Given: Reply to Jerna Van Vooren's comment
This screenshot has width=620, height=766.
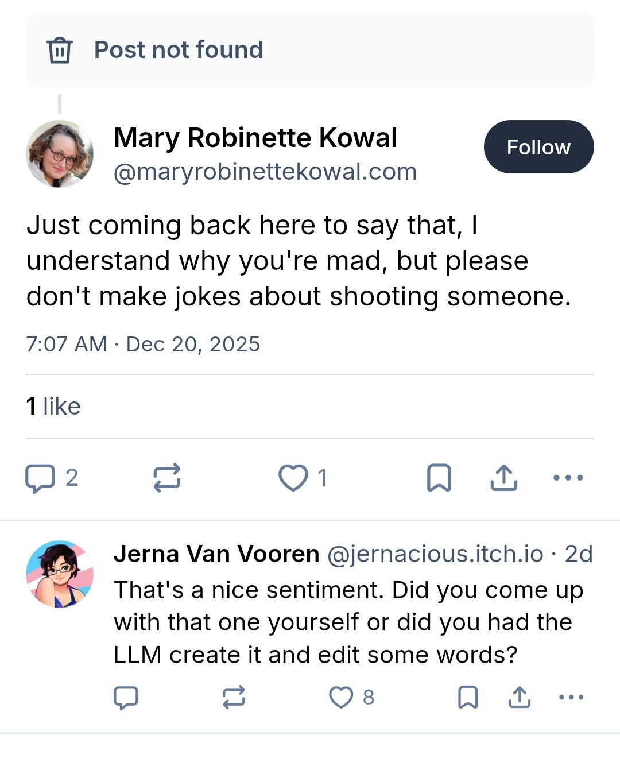Looking at the screenshot, I should 126,697.
